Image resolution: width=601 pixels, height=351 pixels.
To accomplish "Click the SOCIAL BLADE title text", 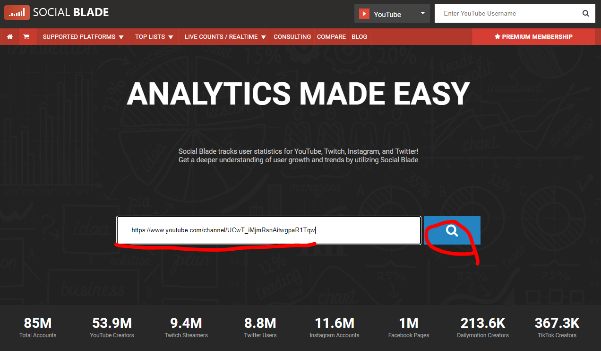I will coord(71,13).
